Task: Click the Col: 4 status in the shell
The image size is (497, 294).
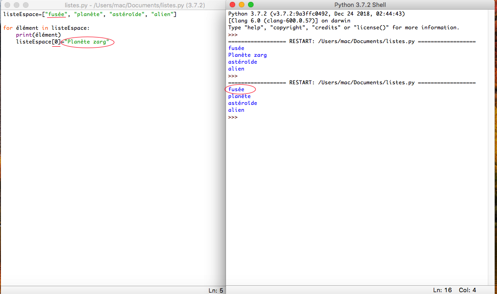Action: tap(468, 290)
